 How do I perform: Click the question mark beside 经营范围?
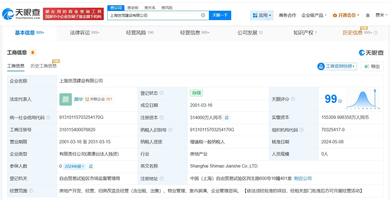click(30, 190)
